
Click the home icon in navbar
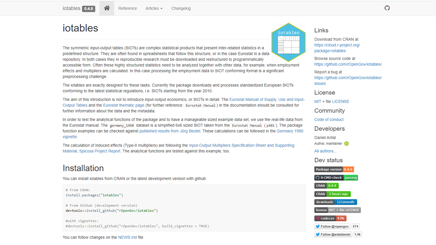(107, 8)
